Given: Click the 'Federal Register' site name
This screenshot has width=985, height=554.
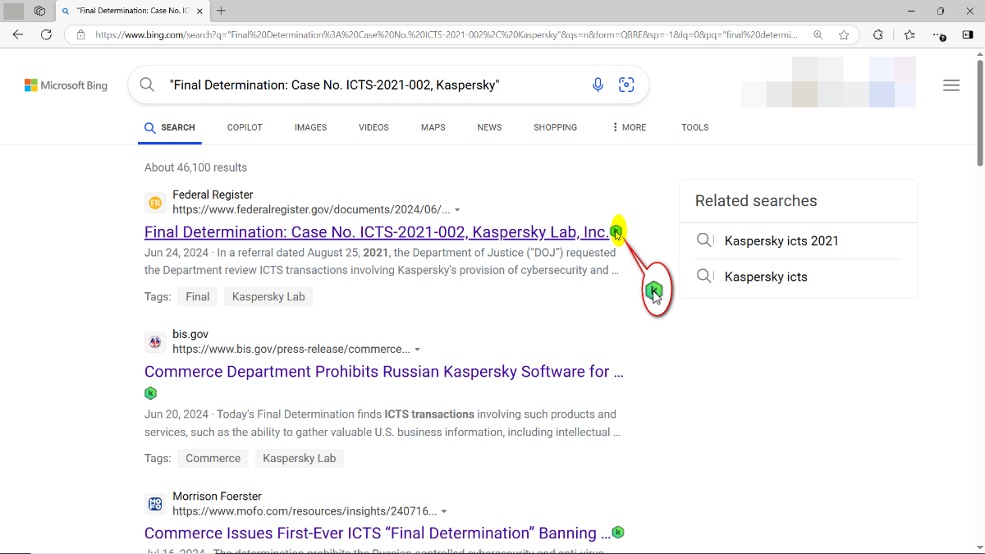Looking at the screenshot, I should point(213,195).
